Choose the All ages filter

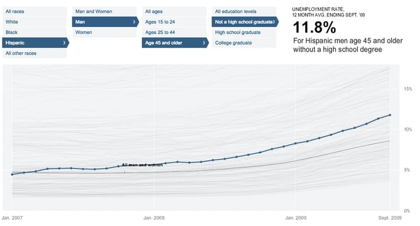pos(174,11)
